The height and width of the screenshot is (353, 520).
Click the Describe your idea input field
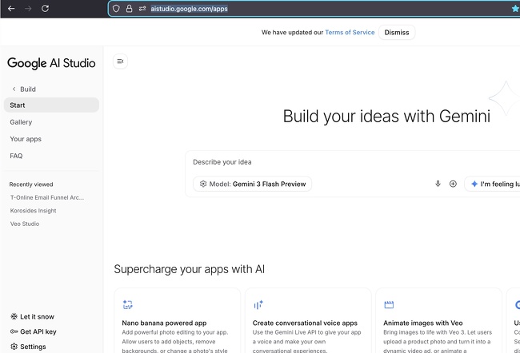[x=352, y=162]
